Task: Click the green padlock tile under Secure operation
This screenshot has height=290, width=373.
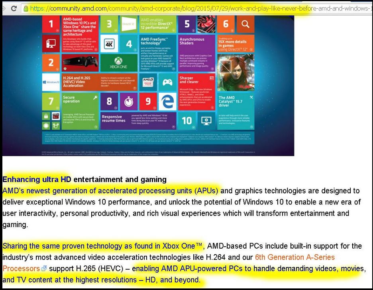Action: 46,116
